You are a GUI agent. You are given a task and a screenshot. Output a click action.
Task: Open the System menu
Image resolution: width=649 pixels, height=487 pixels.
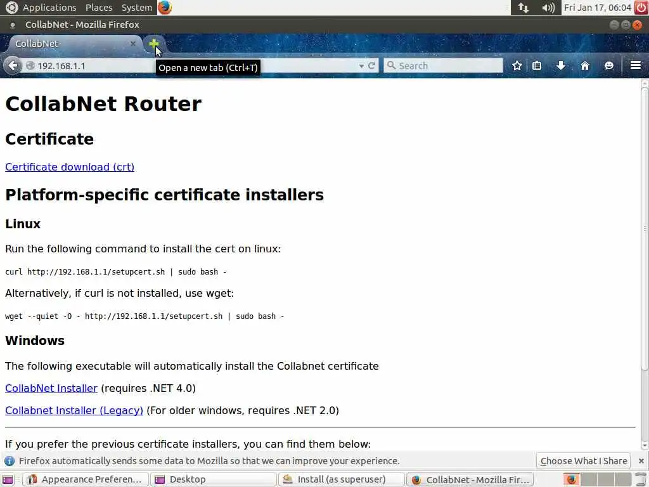137,8
